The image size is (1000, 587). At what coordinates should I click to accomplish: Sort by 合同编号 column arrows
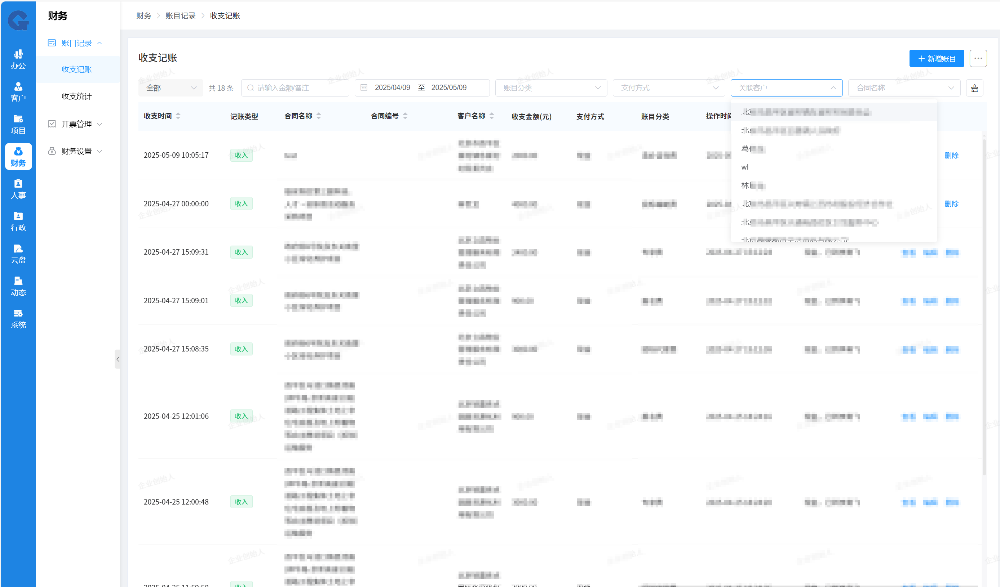pyautogui.click(x=405, y=116)
